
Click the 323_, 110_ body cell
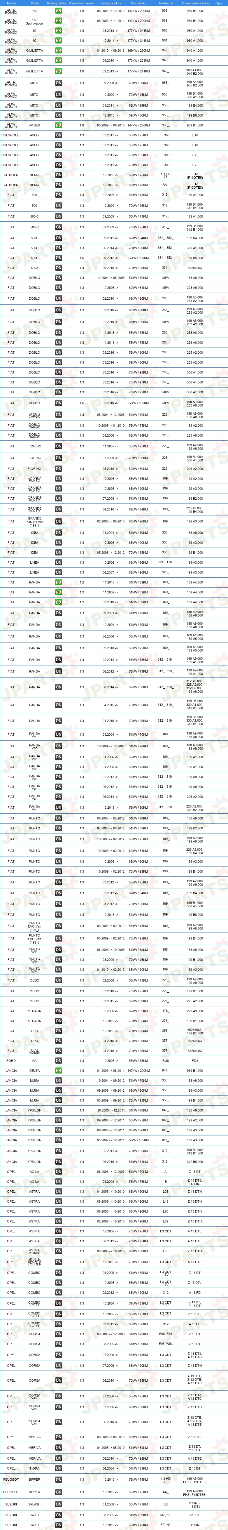pyautogui.click(x=166, y=562)
